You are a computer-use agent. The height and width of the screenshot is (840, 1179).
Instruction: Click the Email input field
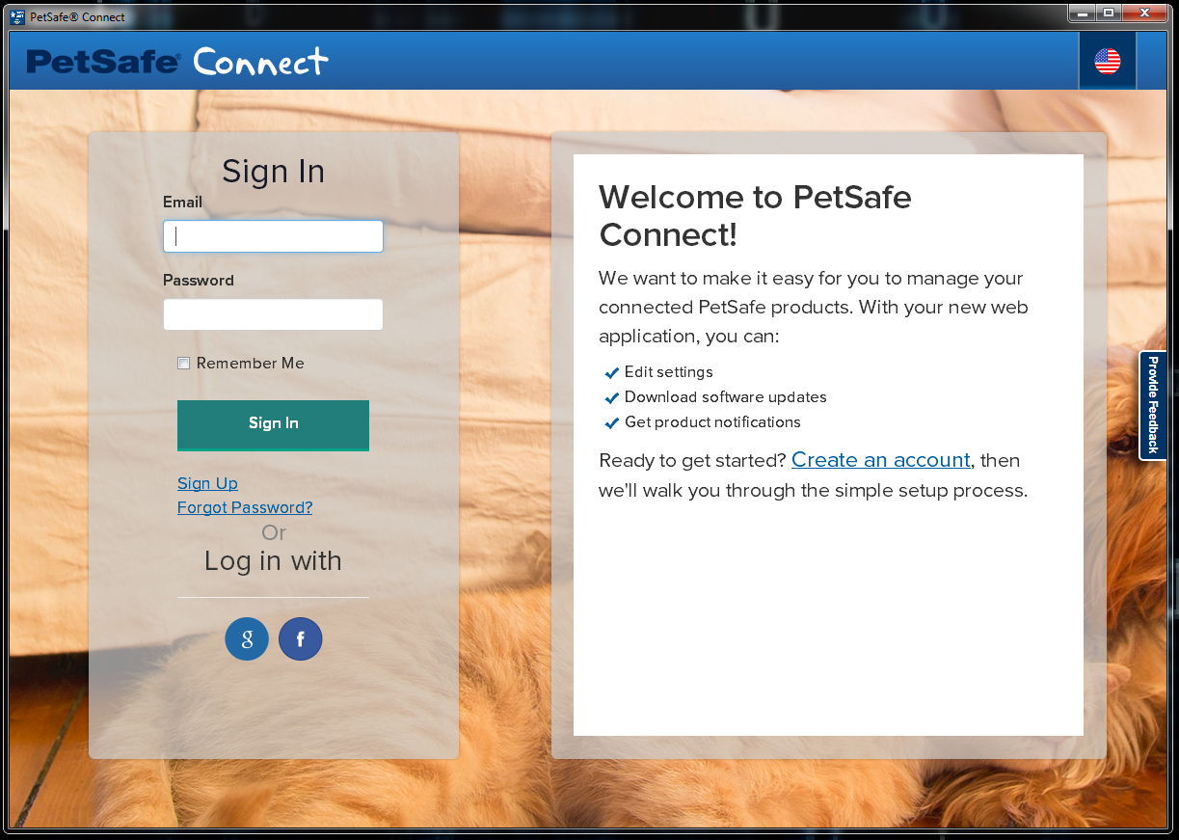click(273, 236)
